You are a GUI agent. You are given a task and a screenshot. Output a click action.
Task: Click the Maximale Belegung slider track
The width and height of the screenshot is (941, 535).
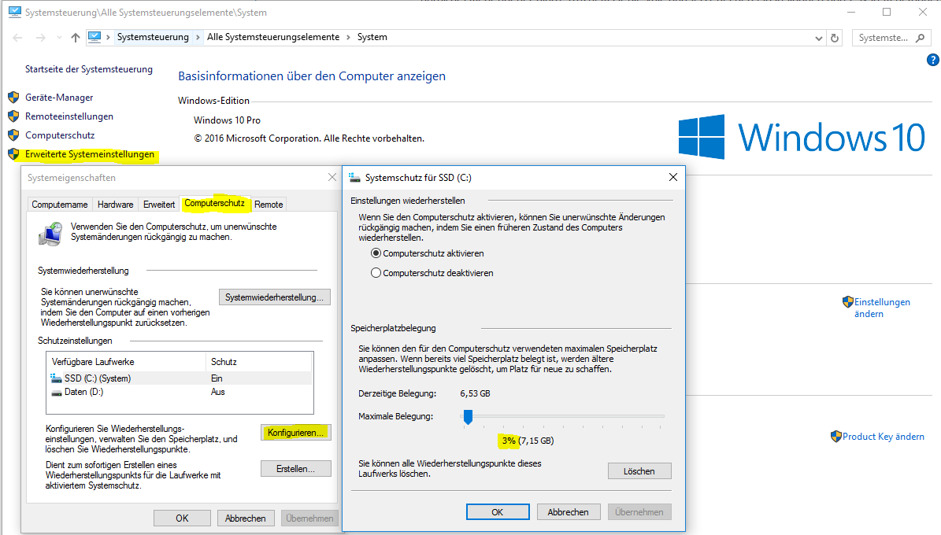pos(562,415)
